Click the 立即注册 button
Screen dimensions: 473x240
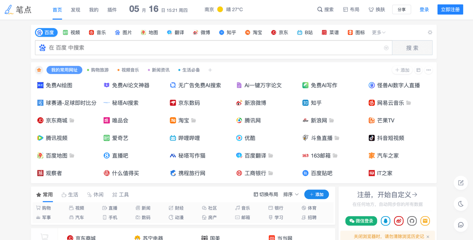tap(450, 9)
